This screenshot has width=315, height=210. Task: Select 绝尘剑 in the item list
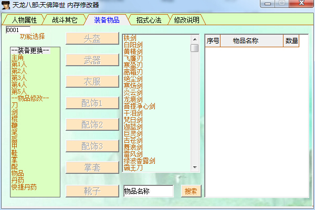pos(133,79)
